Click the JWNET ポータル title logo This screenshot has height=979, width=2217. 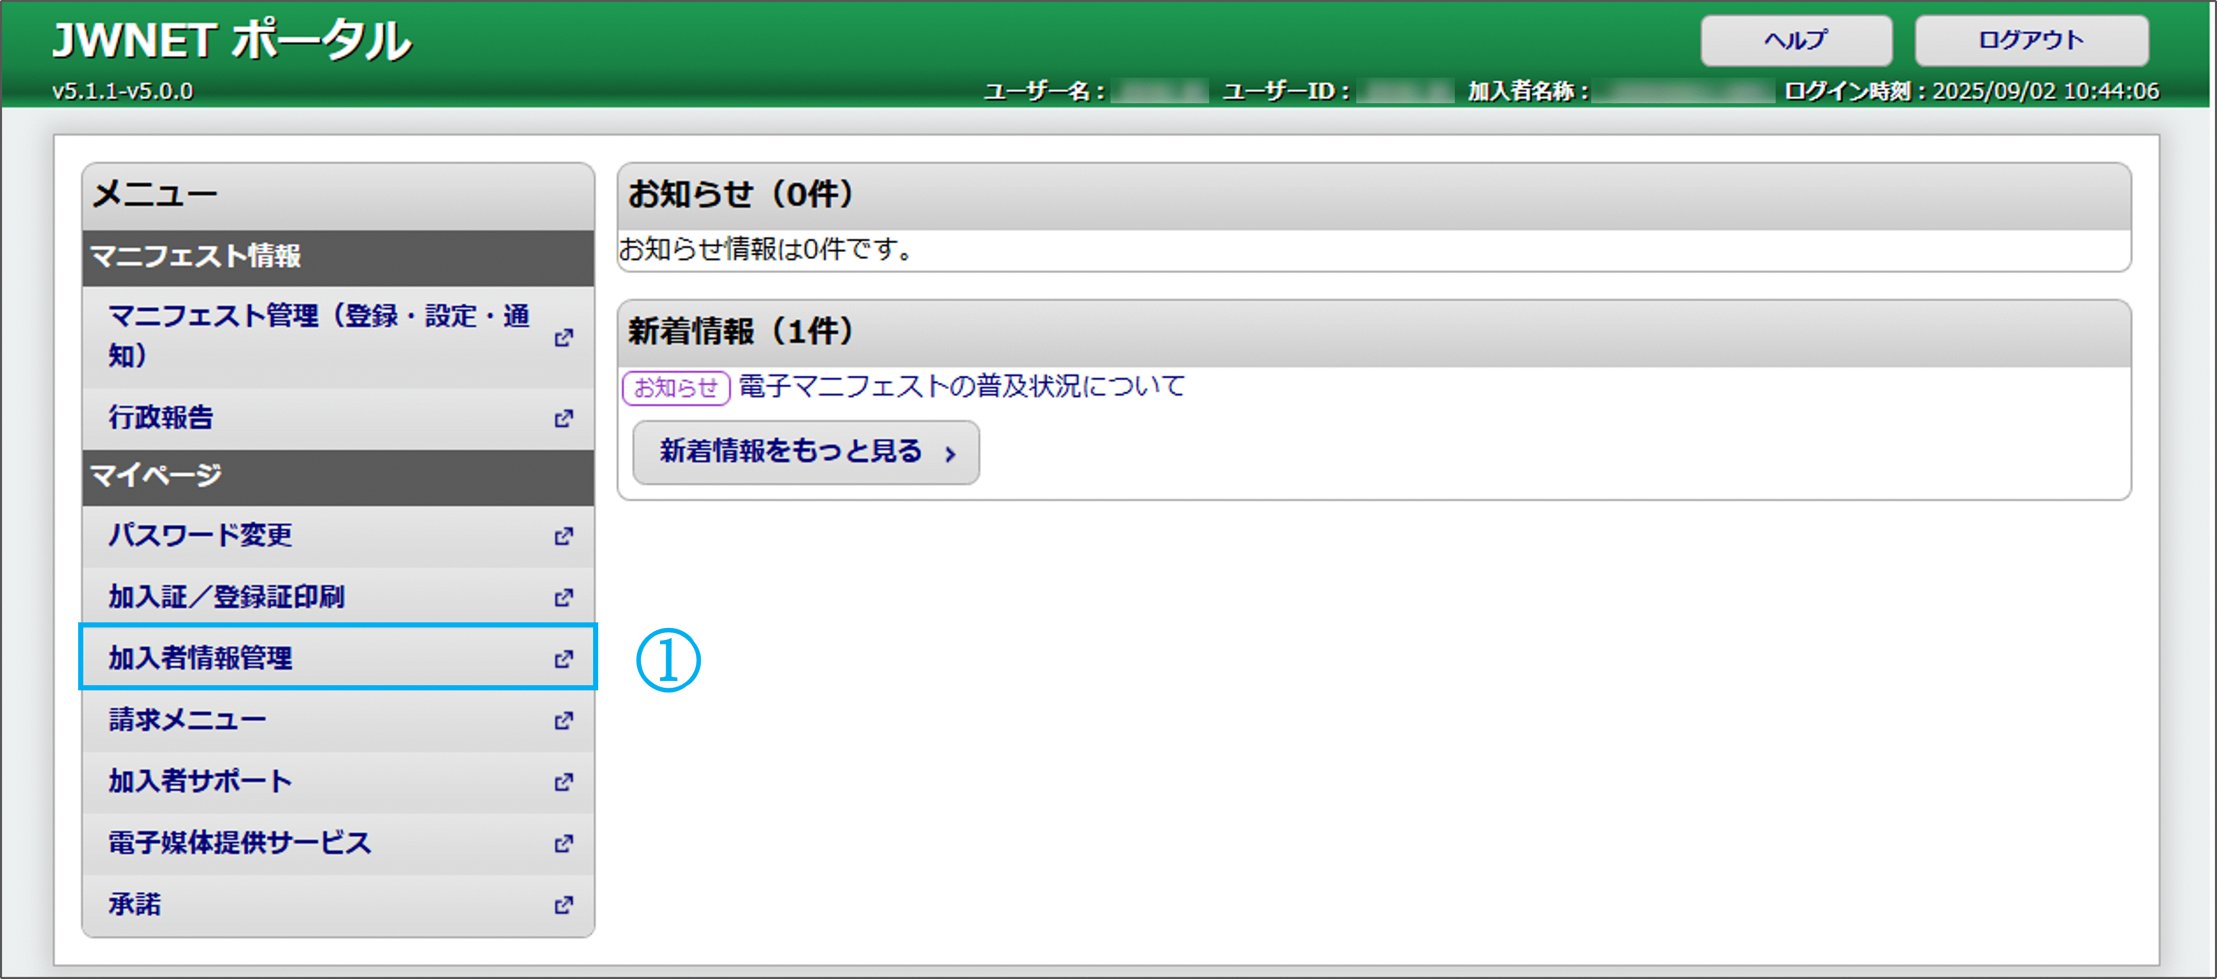pyautogui.click(x=232, y=41)
